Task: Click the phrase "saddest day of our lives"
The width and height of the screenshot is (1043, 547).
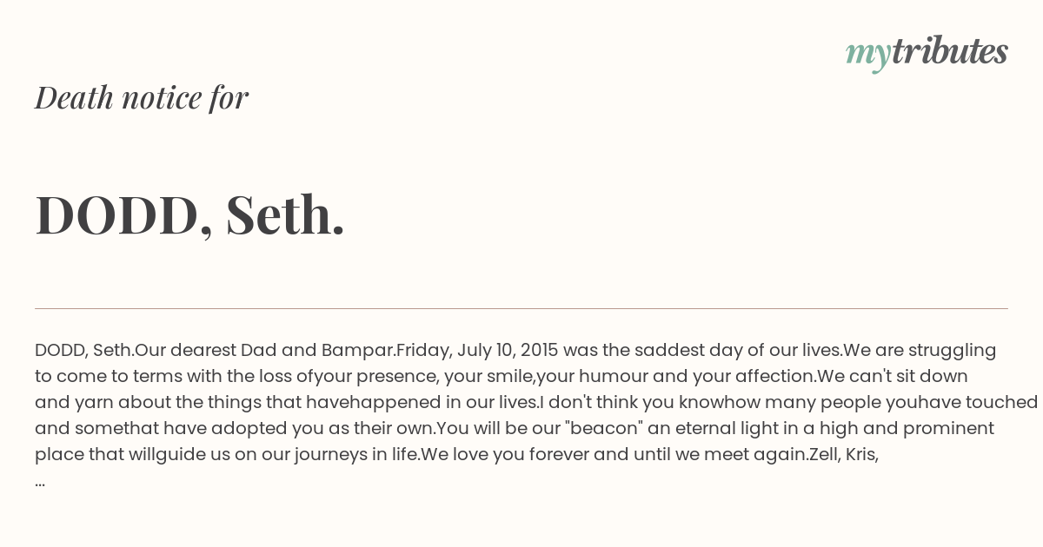Action: click(737, 351)
